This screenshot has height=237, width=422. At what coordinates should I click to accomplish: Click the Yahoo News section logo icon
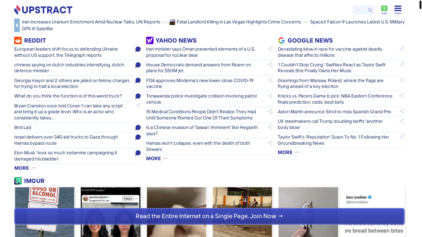150,40
